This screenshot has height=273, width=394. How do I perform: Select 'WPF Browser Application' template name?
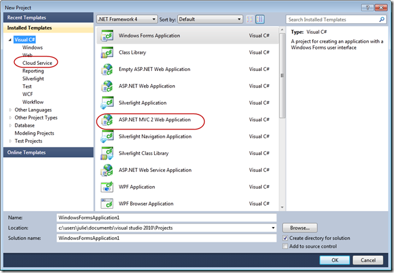click(146, 204)
